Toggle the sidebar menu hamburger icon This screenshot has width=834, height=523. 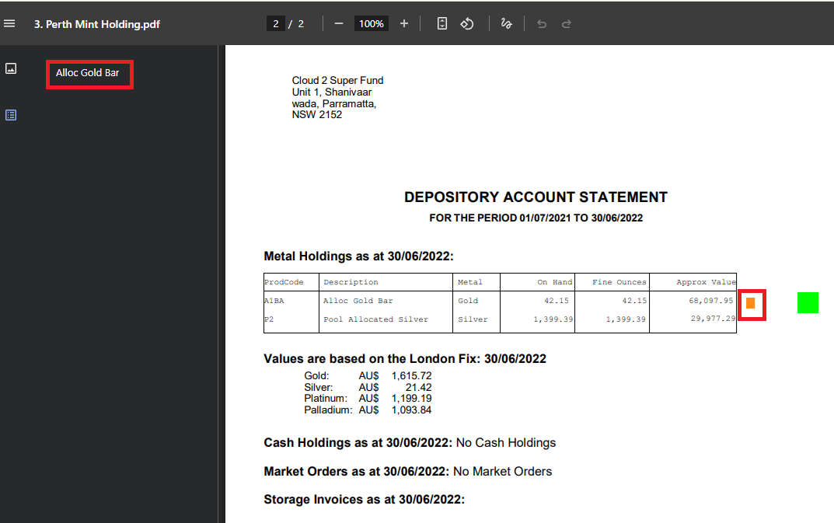tap(10, 24)
